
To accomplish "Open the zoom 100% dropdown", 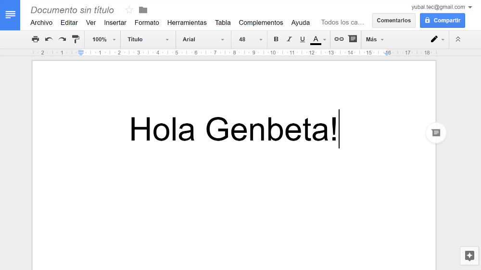I will pyautogui.click(x=104, y=39).
